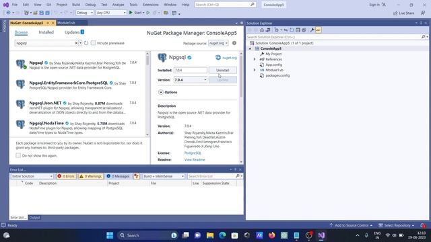This screenshot has height=242, width=431.
Task: Toggle Include prerelease checkbox
Action: (93, 43)
